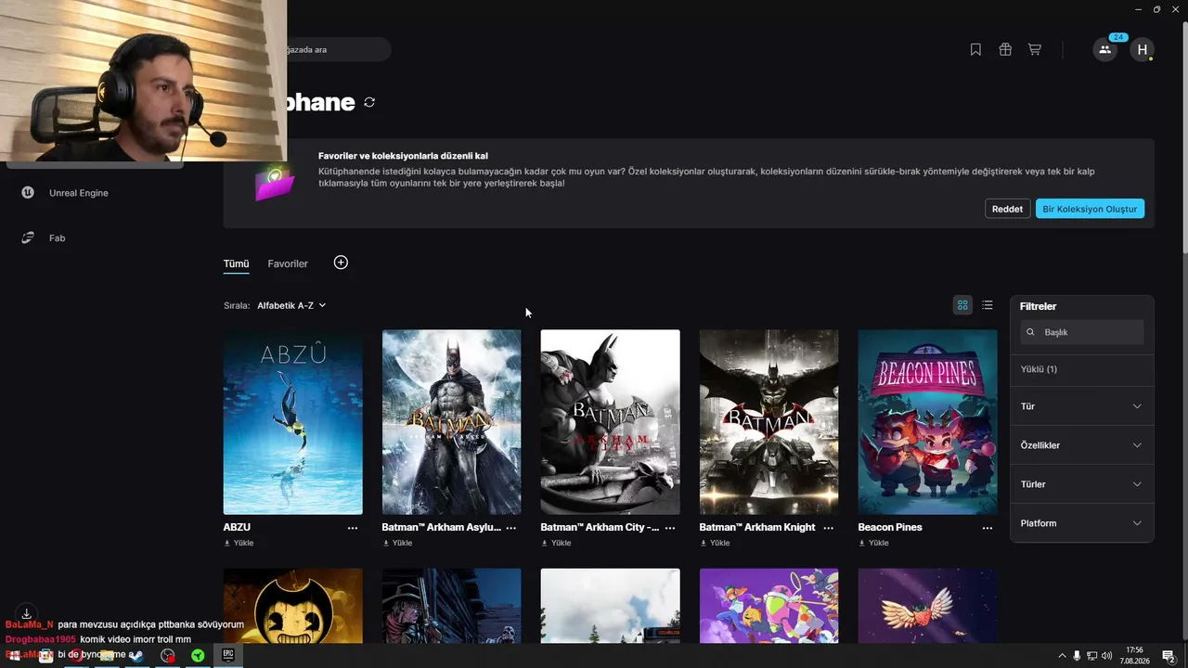Install ABZU via Yükle link

(x=239, y=543)
